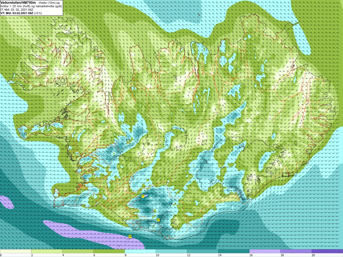The height and width of the screenshot is (257, 343).
Task: Pick the light lavender 16–18 scale swatch
Action: click(265, 251)
